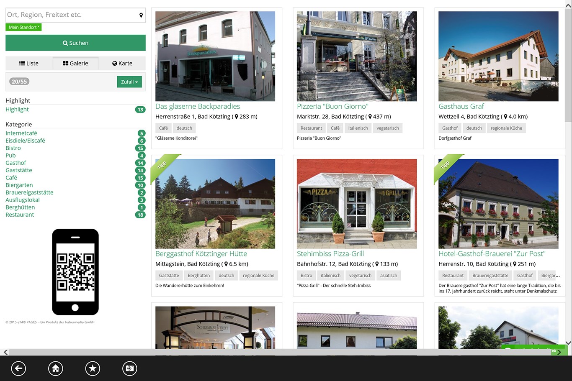The height and width of the screenshot is (381, 572).
Task: Toggle the regionale Küche tag under Gasthaus Graf
Action: click(x=506, y=128)
